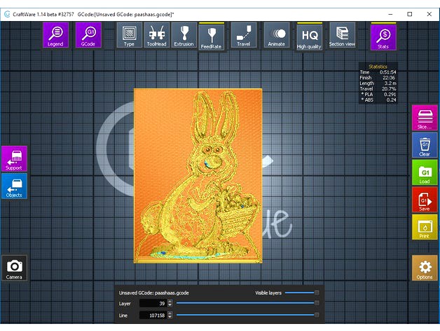Switch to Objects view
The width and height of the screenshot is (440, 331).
point(14,186)
